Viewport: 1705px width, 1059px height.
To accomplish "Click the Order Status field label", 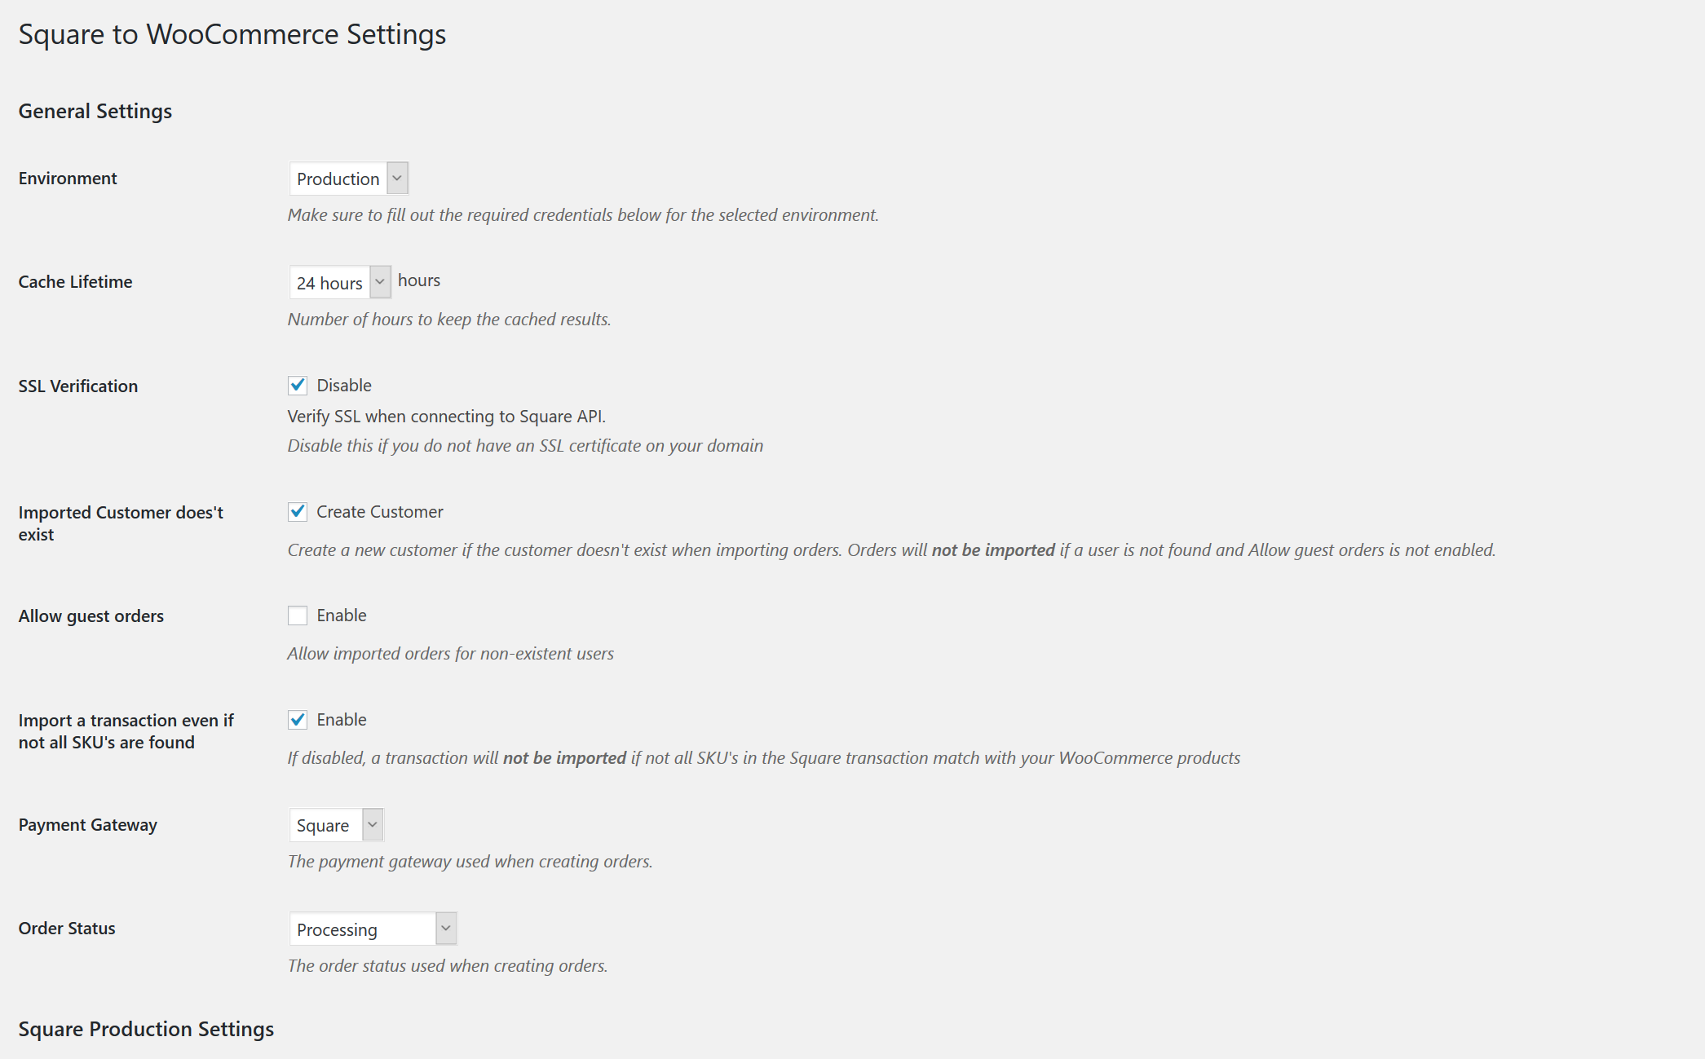I will [x=67, y=929].
